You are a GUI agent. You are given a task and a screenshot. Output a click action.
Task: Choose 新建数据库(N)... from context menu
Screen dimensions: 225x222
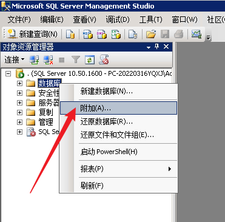click(118, 92)
